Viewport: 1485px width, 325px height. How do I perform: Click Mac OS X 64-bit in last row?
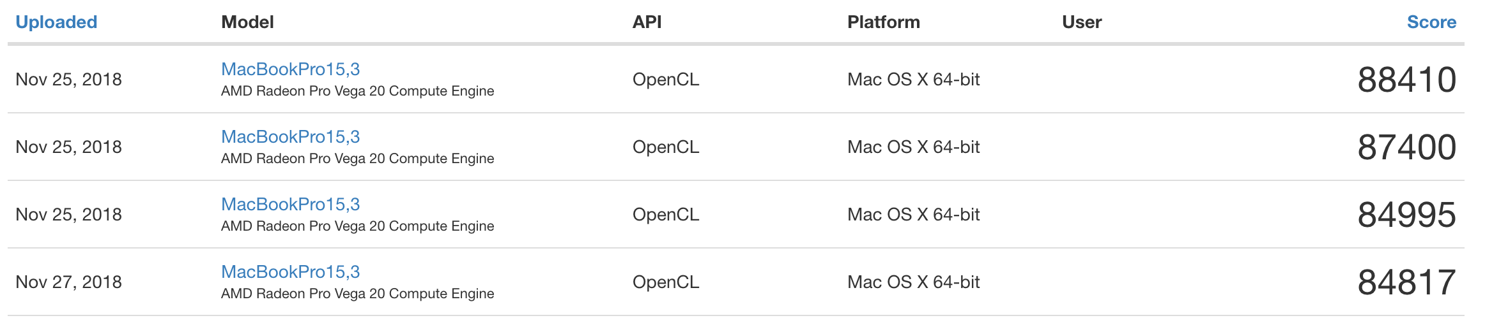[913, 282]
